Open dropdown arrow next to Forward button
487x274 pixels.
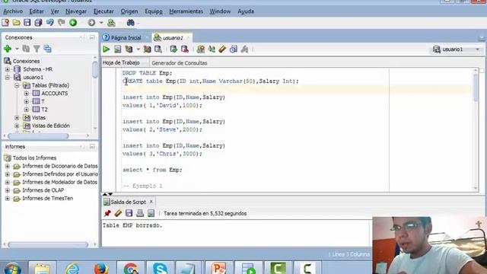coord(101,22)
